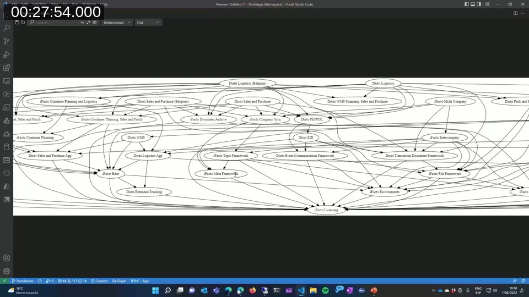Open Firefox from the taskbar

(252, 290)
